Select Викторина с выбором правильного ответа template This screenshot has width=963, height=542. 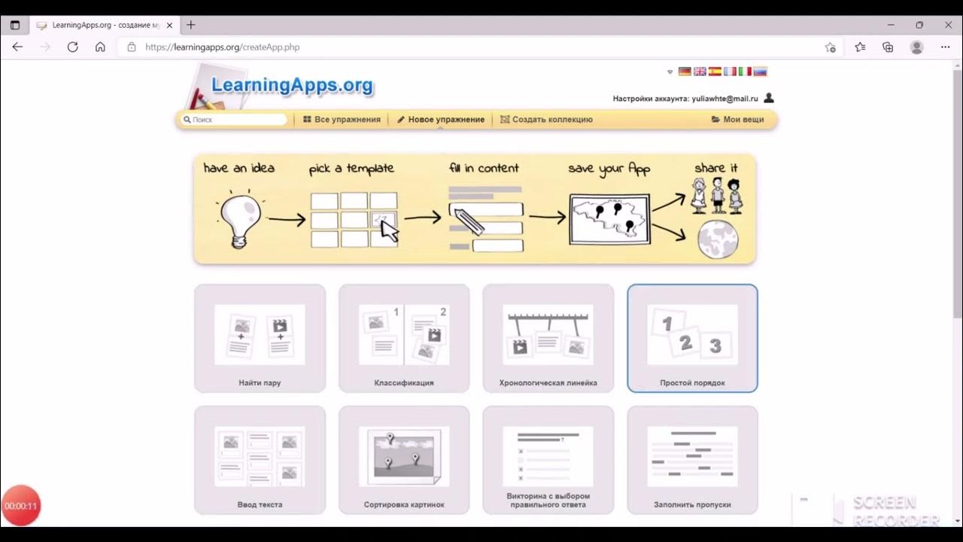(x=548, y=460)
